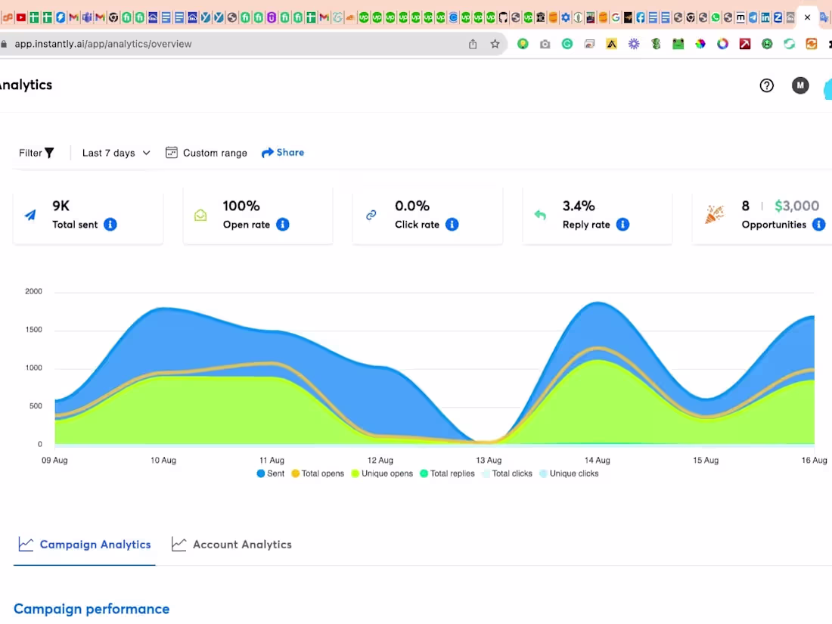
Task: Click the info icon beside Total sent
Action: coord(110,224)
